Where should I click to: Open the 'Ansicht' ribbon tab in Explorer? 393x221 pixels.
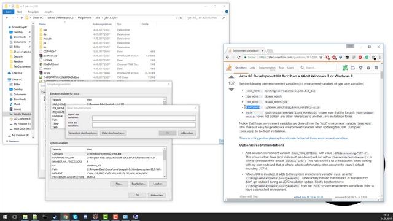(49, 12)
